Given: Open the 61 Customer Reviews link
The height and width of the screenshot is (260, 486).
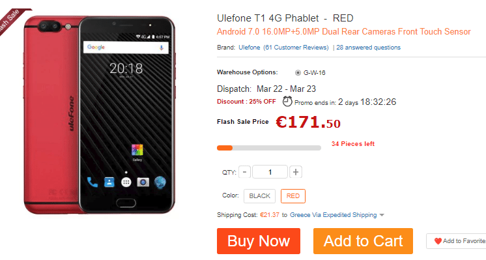Looking at the screenshot, I should point(296,48).
